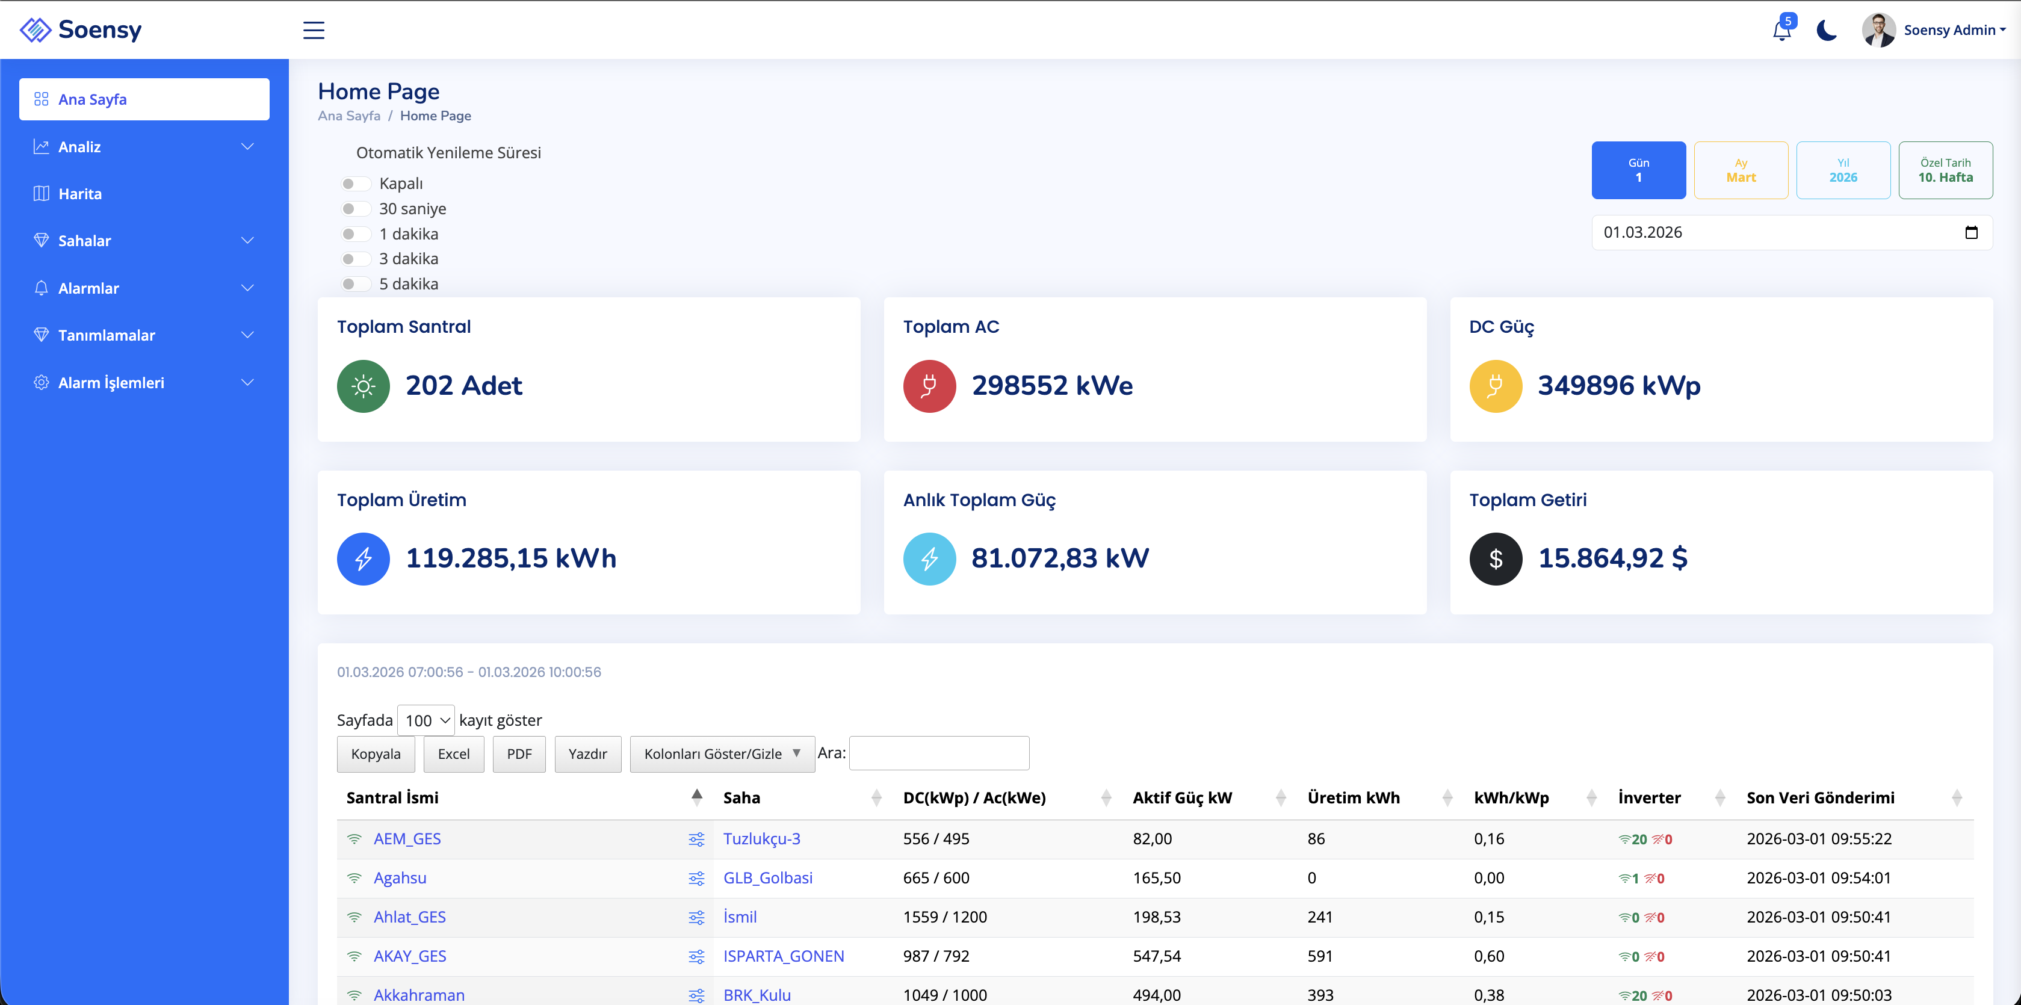Enable 5 dakika auto refresh
The image size is (2021, 1005).
click(x=356, y=284)
